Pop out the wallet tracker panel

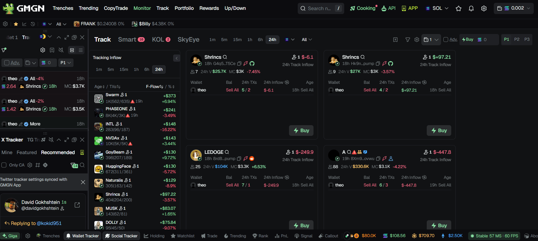click(74, 37)
